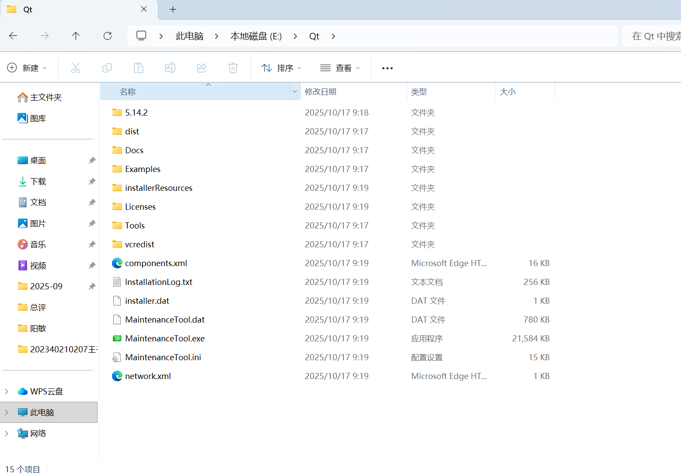Open Downloads (下载) in sidebar
The image size is (681, 474).
coord(32,181)
